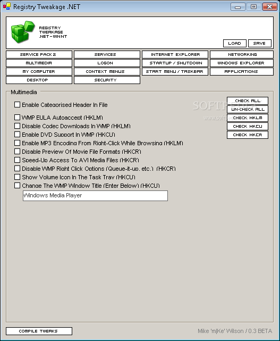
Task: Switch to the Services category
Action: tap(107, 54)
